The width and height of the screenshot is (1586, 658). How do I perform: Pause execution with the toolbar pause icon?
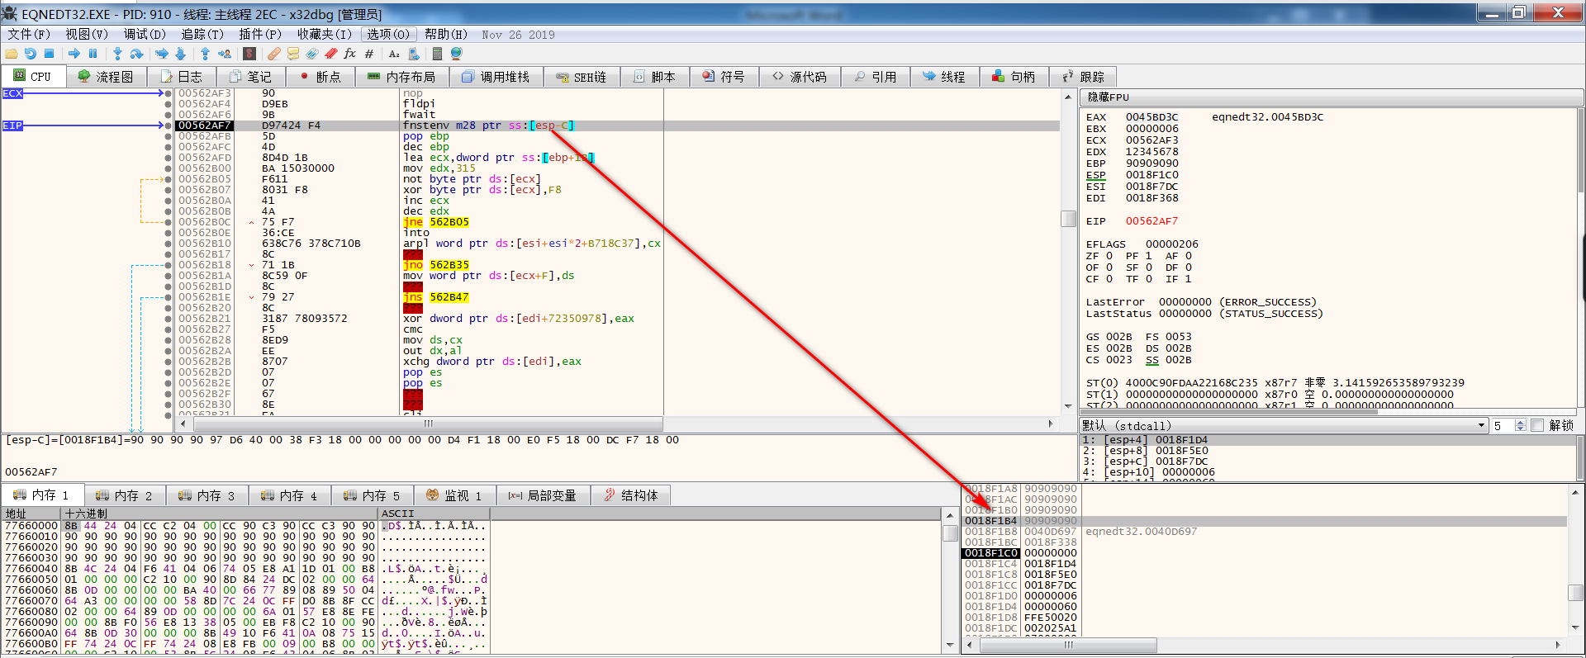(x=93, y=54)
